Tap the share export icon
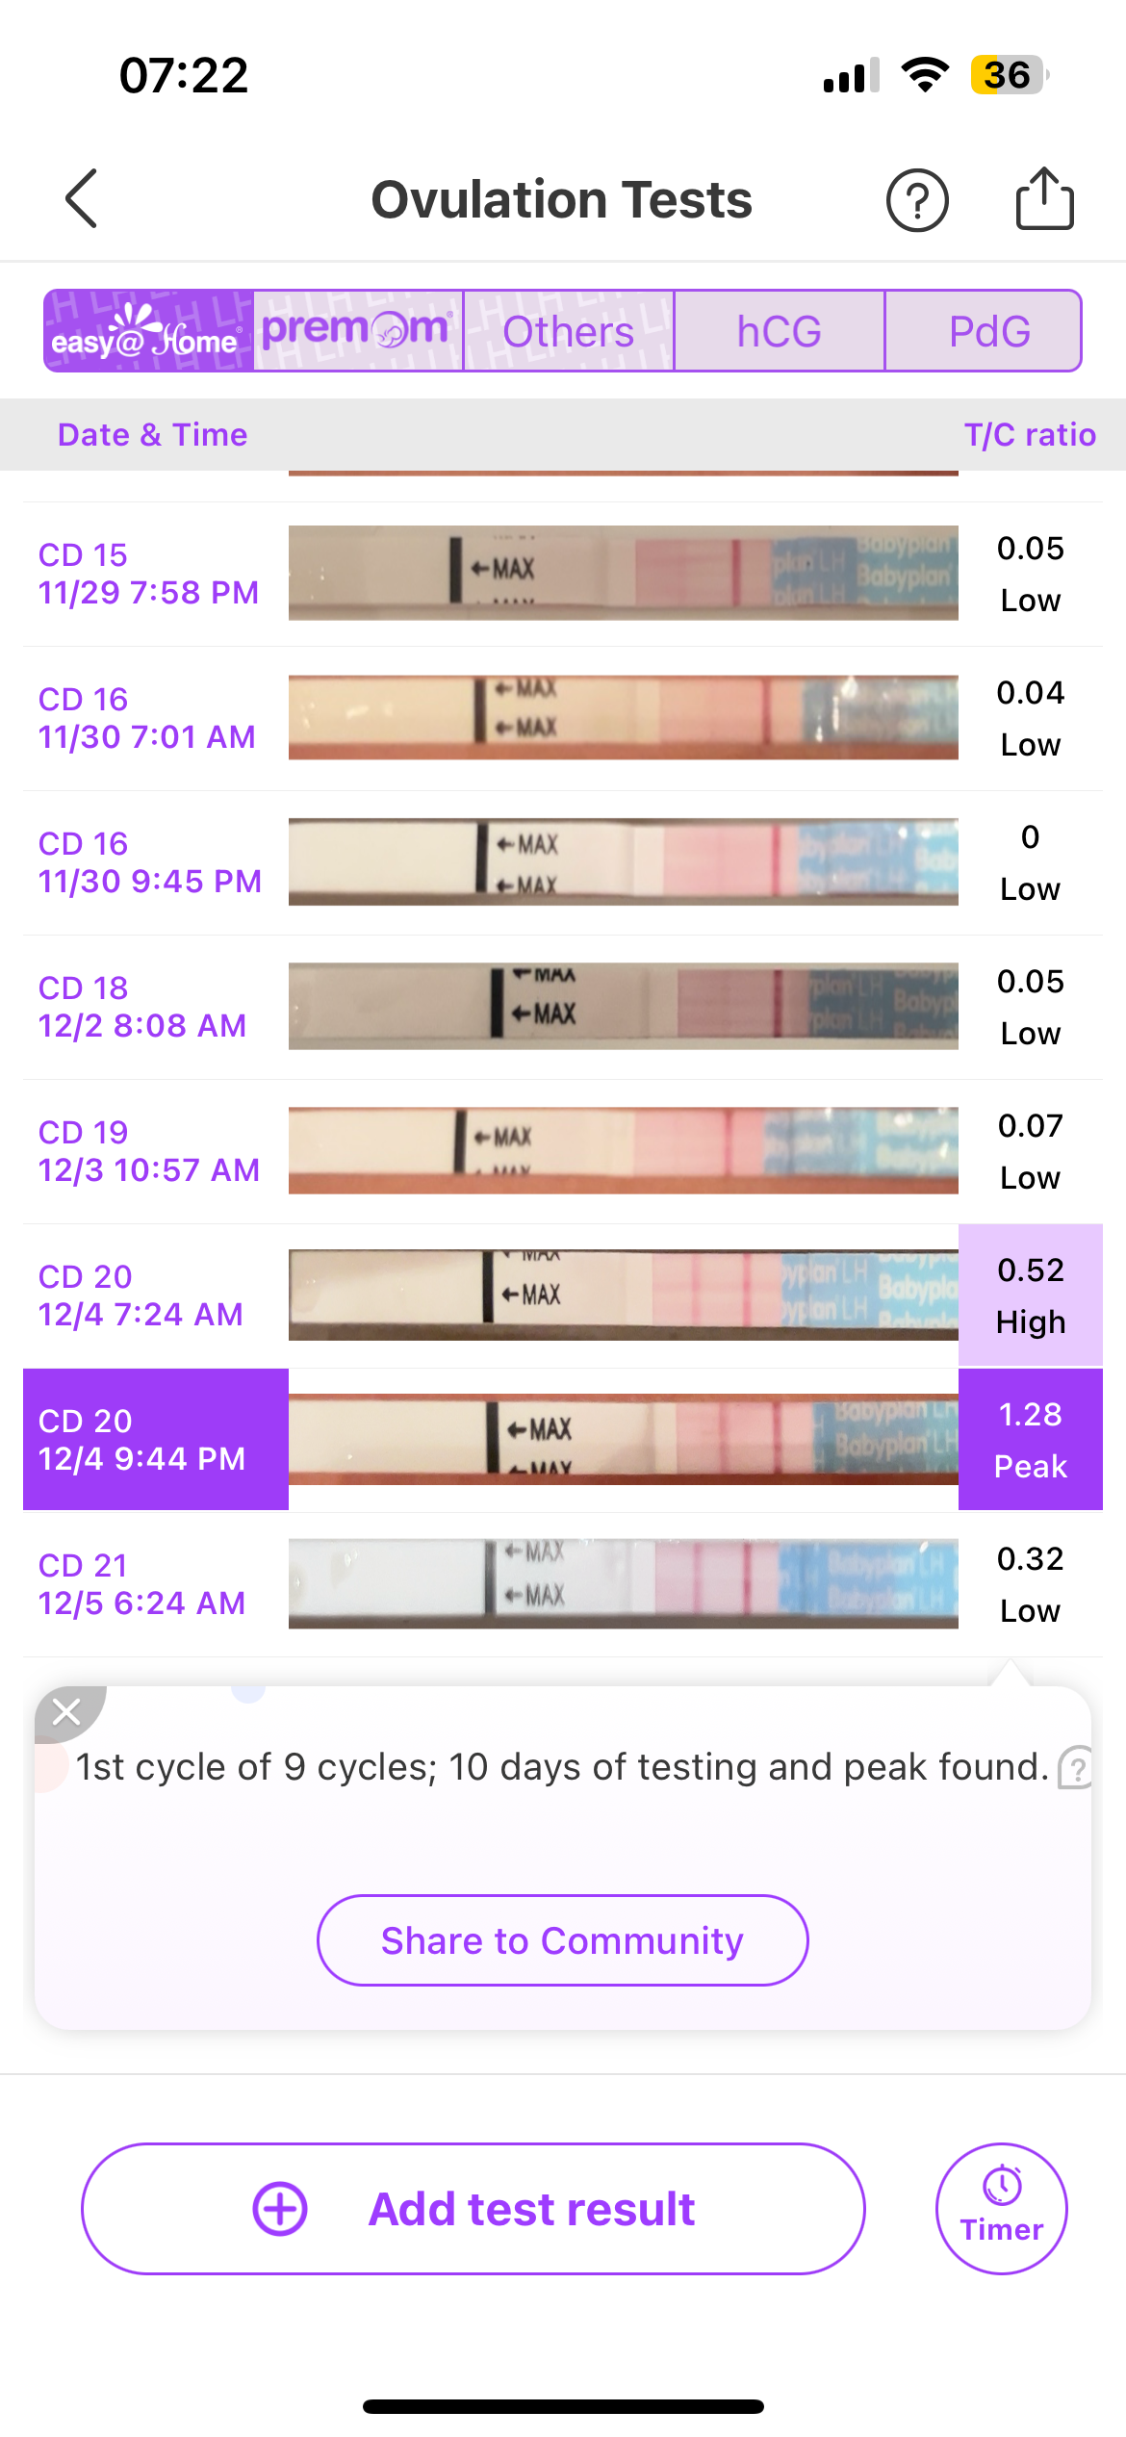The image size is (1126, 2437). coord(1044,199)
